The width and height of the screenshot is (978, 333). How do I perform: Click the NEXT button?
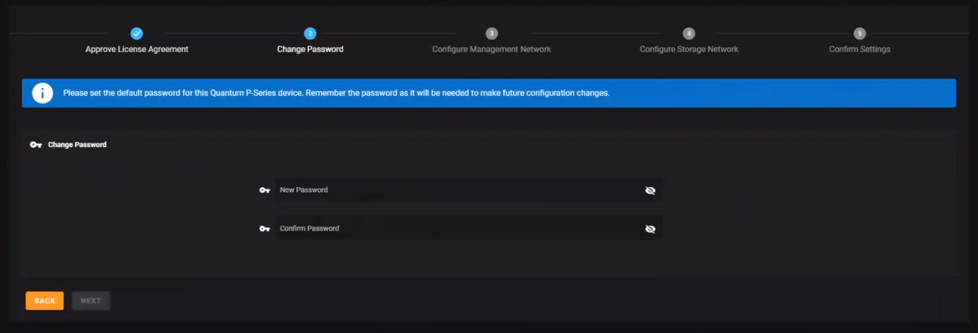tap(91, 301)
